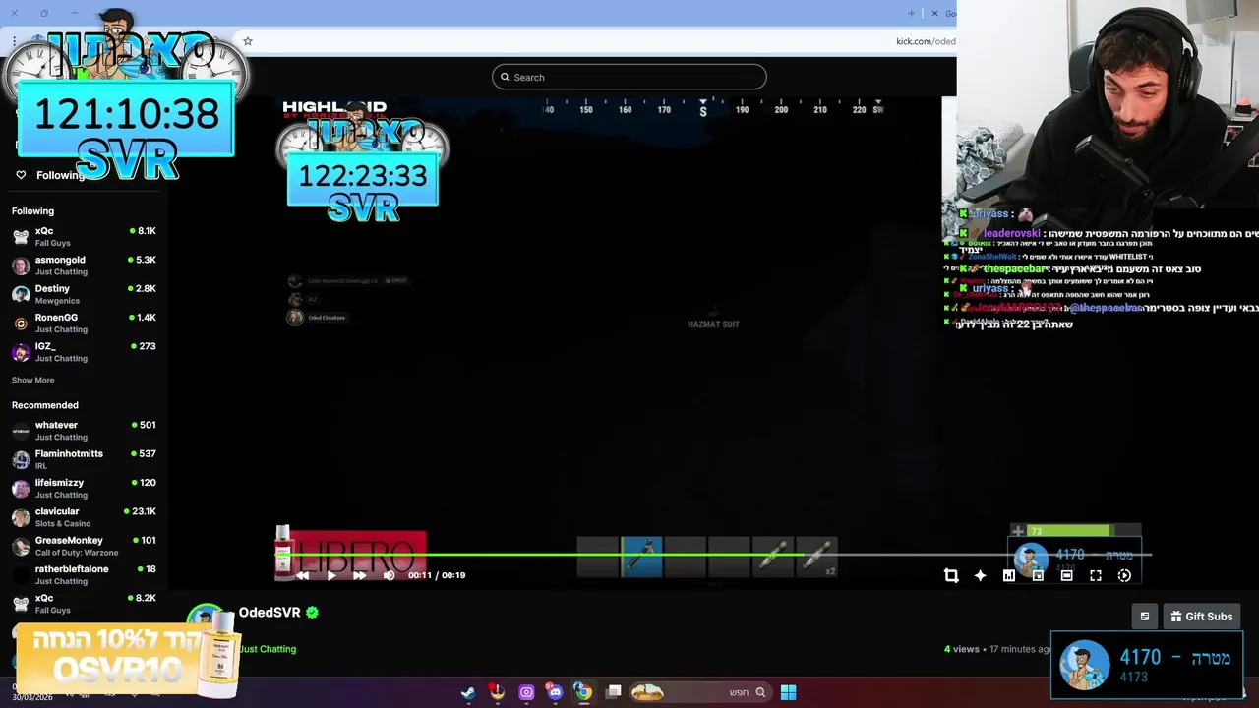Toggle mini player mode icon
This screenshot has width=1259, height=708.
[1038, 575]
